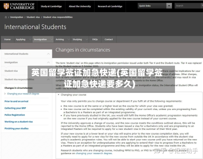Expand the Studying tab chevron
Viewport: 203px width, 159px height.
[86, 39]
